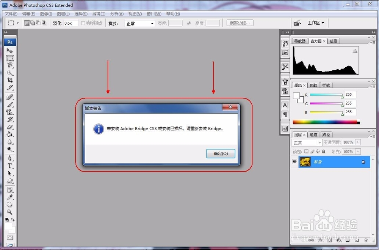Switch to the Swatches tab
The width and height of the screenshot is (379, 250).
(313, 85)
